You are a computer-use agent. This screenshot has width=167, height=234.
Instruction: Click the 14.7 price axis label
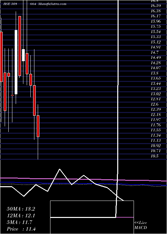coord(155,52)
